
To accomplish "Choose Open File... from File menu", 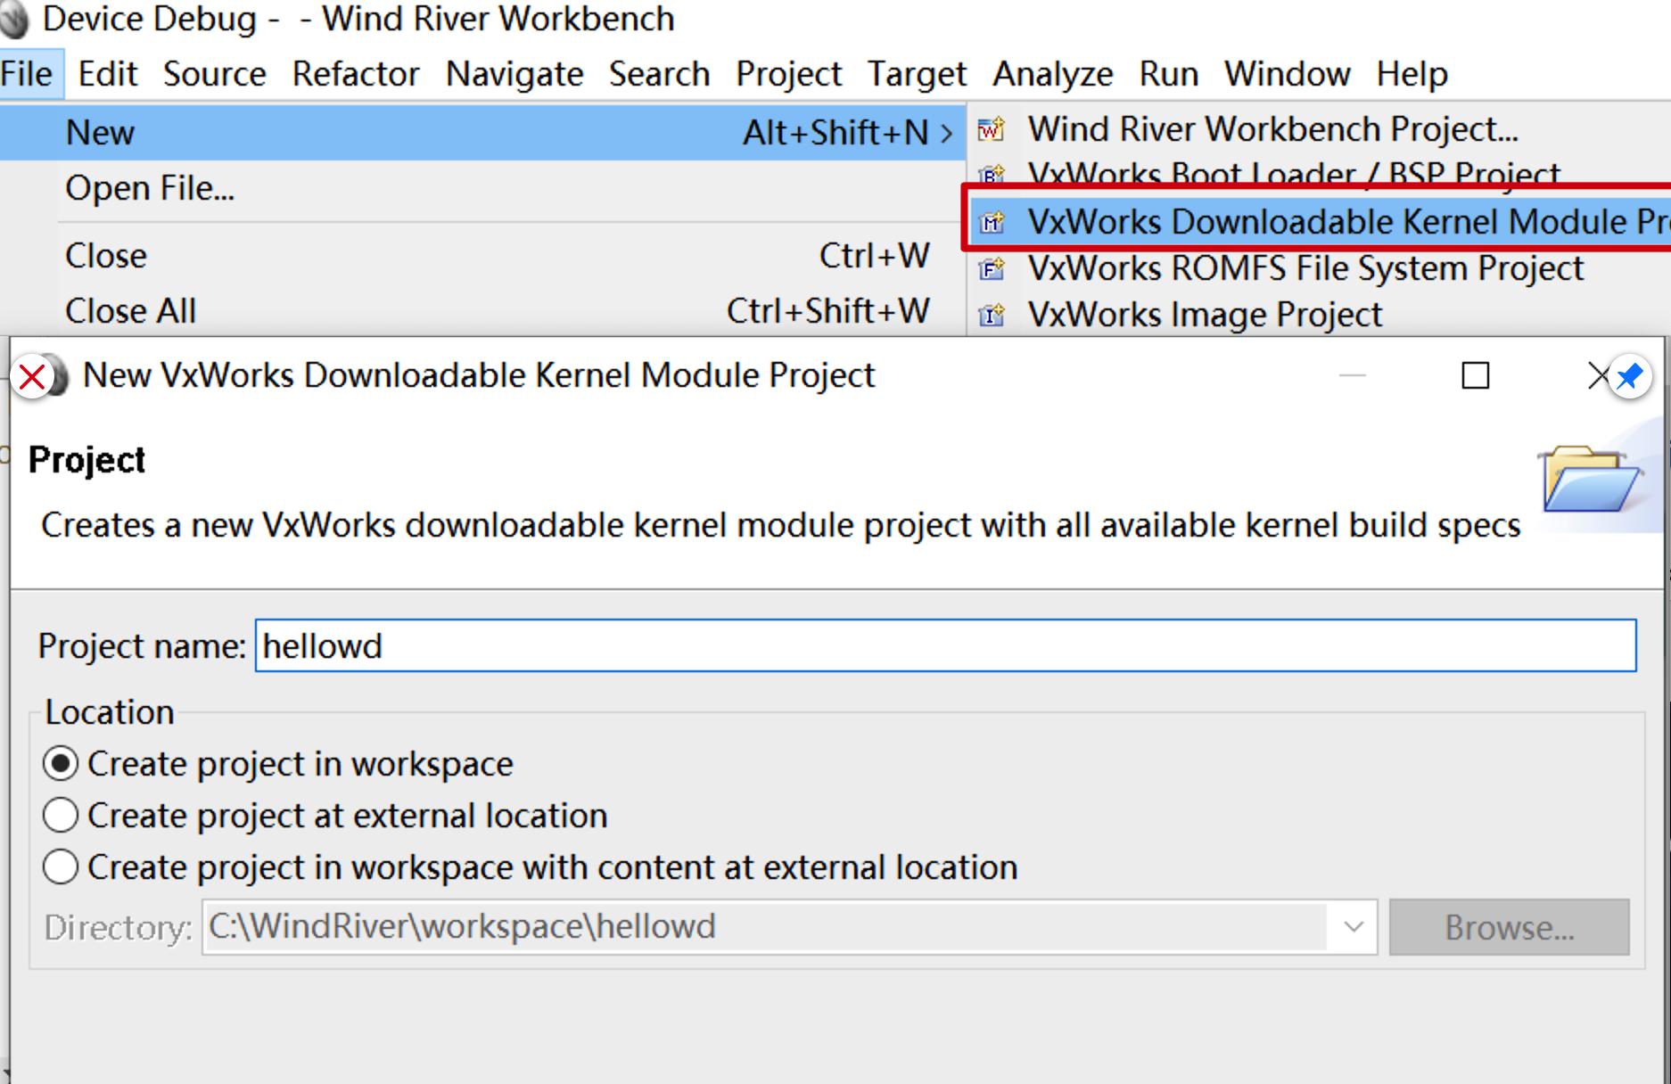I will coord(482,188).
